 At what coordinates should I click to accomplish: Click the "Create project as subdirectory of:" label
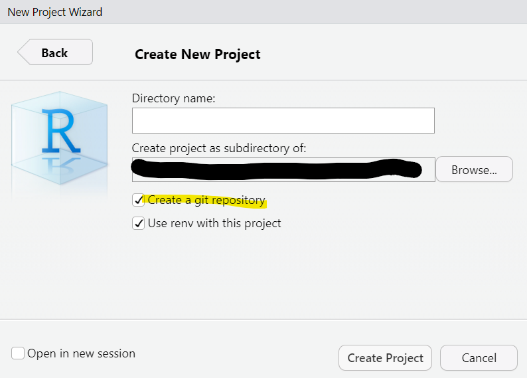(219, 147)
